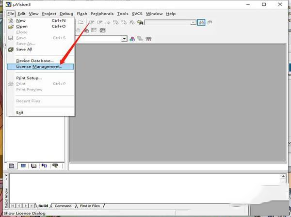Open the Peripherals menu
Image resolution: width=291 pixels, height=217 pixels.
102,14
